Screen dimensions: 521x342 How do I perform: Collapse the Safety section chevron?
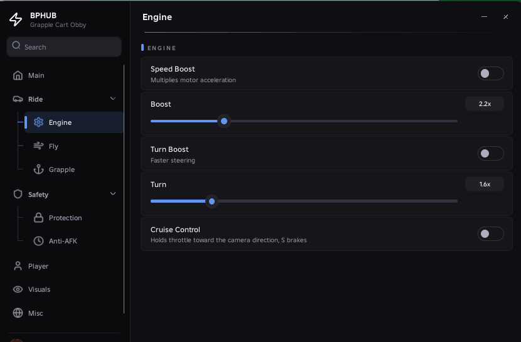coord(113,193)
